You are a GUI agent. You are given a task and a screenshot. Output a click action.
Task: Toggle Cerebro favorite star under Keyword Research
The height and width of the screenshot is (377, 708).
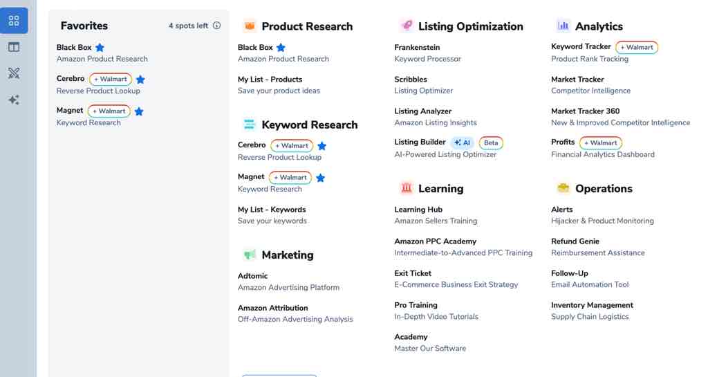point(322,146)
